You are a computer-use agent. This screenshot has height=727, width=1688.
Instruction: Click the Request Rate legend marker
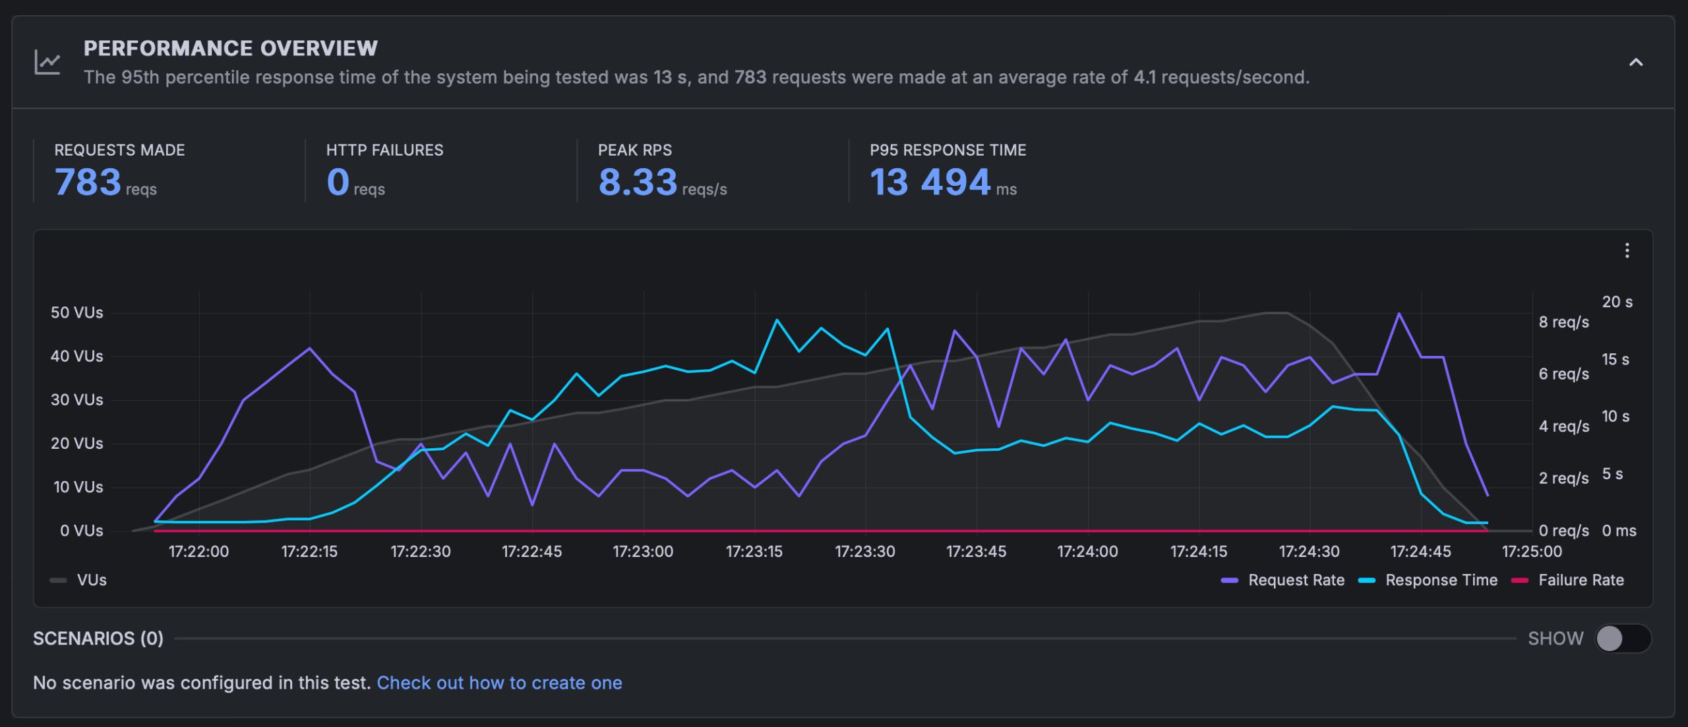pyautogui.click(x=1230, y=580)
